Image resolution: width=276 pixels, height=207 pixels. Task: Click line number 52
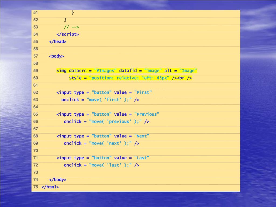point(36,20)
